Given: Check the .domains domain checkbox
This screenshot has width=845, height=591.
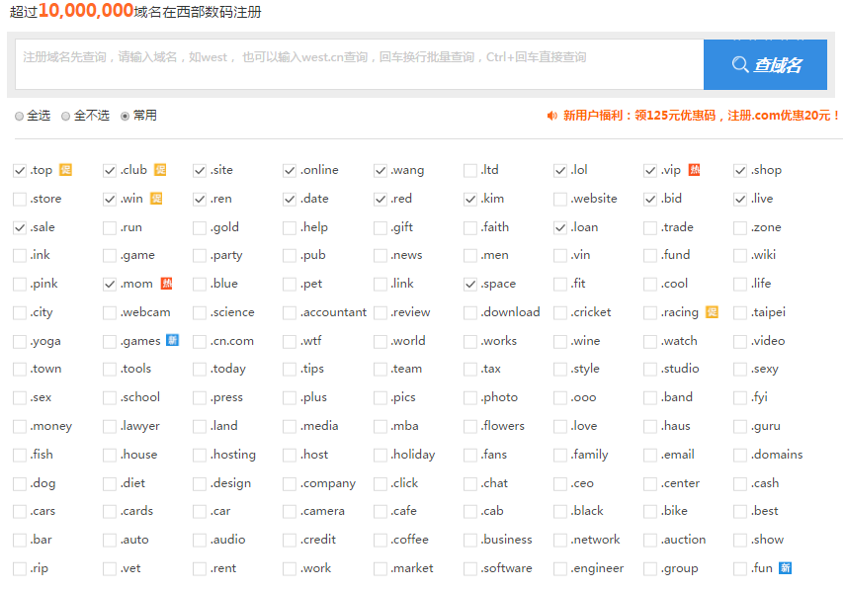Looking at the screenshot, I should point(740,455).
